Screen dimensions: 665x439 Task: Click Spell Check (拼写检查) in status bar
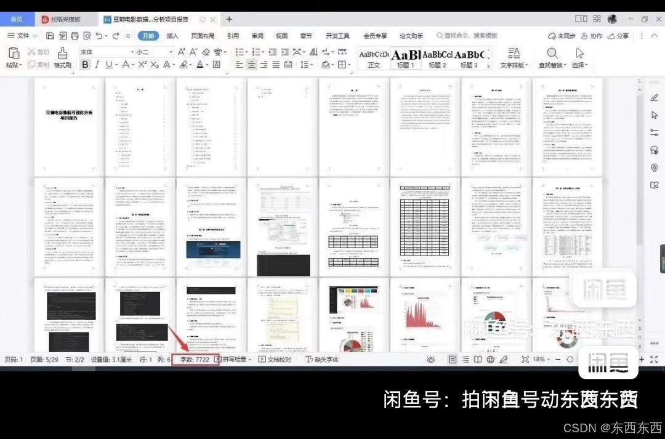(232, 360)
